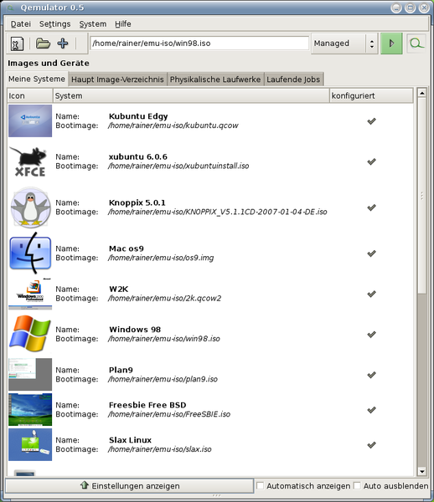Screen dimensions: 434x502
Task: Click the scrollbar down arrow in systems list
Action: tap(421, 471)
